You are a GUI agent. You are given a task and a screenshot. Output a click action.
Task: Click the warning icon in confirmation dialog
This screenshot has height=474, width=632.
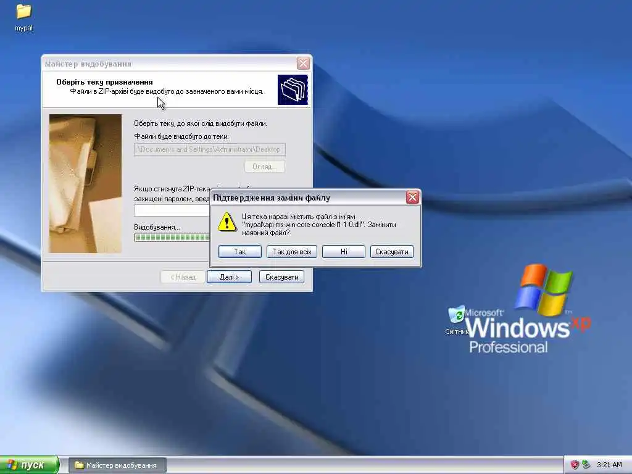pos(227,222)
